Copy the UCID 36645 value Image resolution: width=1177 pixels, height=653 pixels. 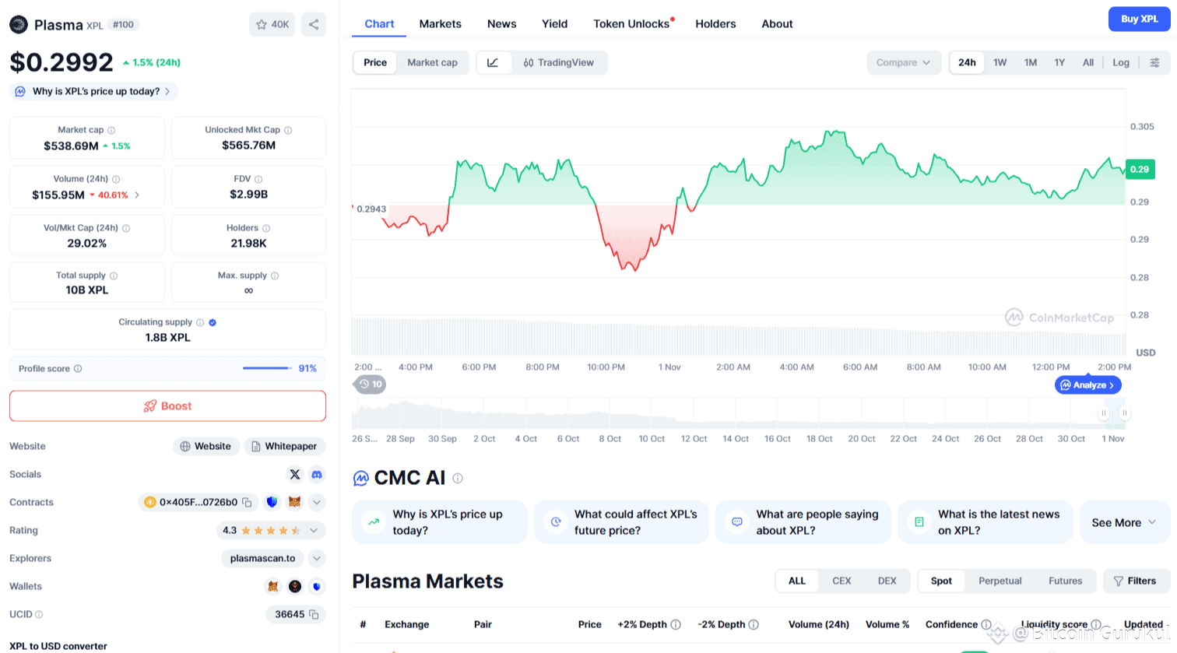[314, 614]
